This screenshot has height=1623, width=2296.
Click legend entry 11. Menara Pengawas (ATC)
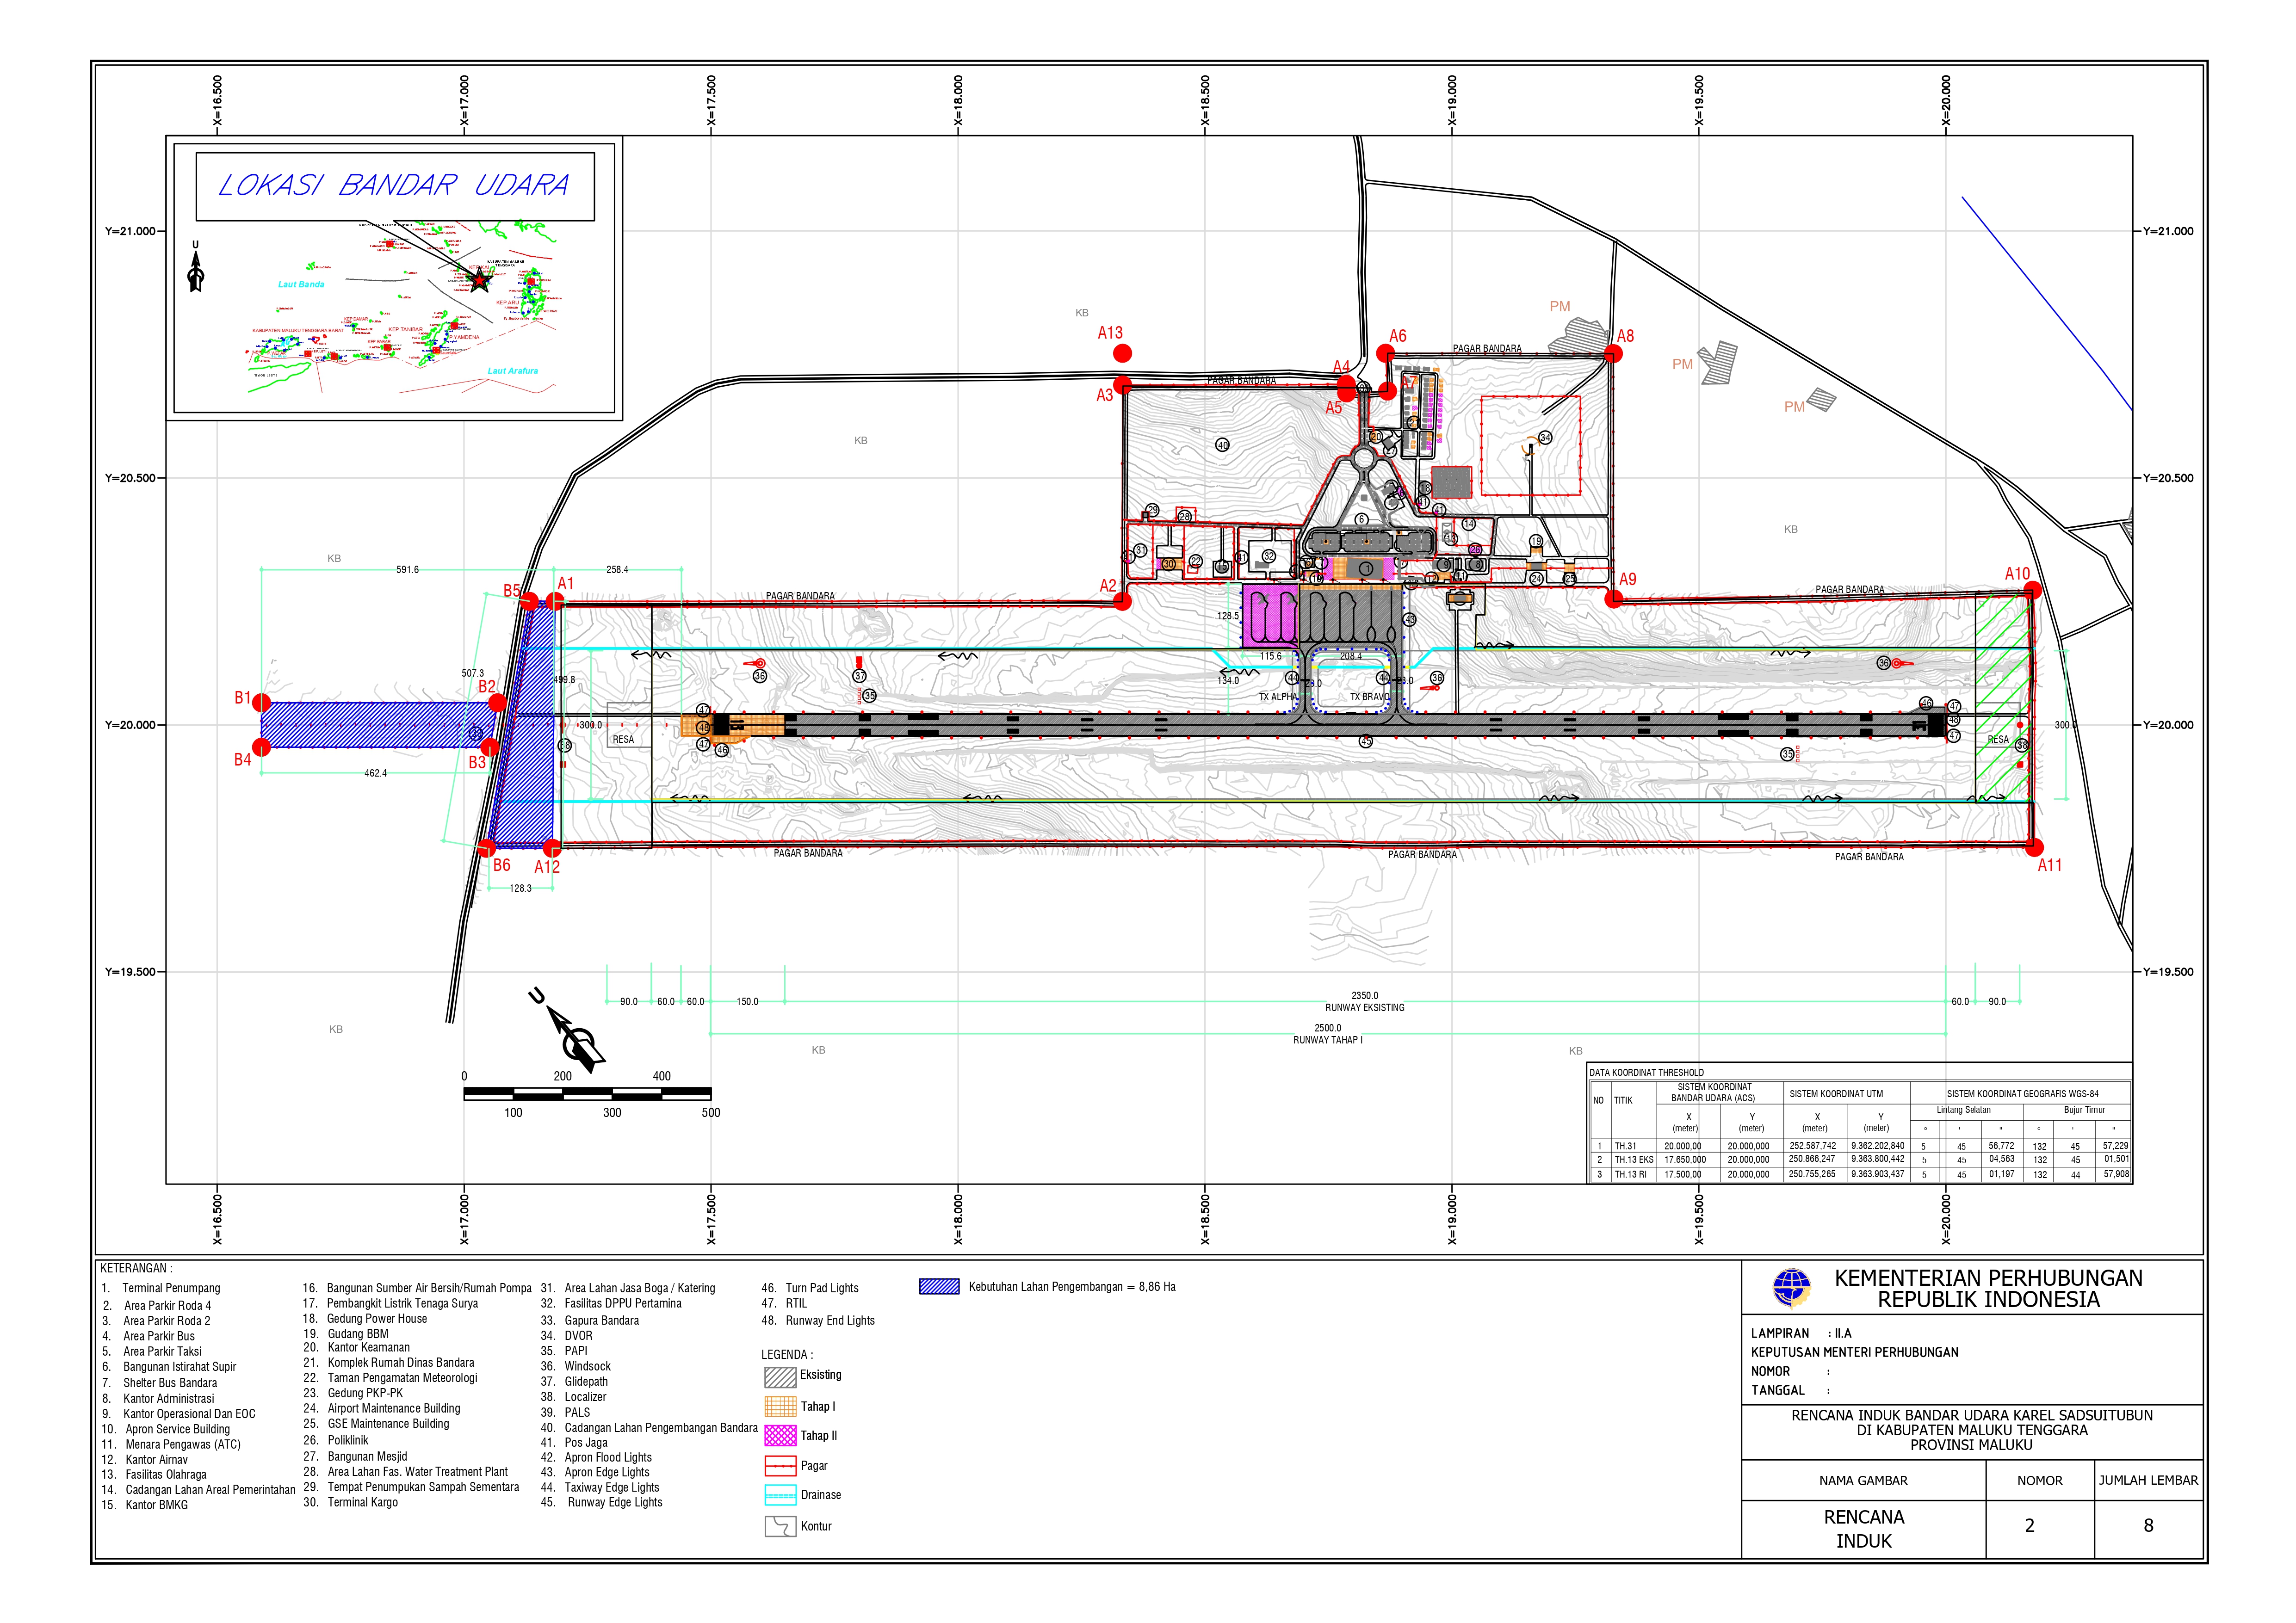tap(171, 1444)
